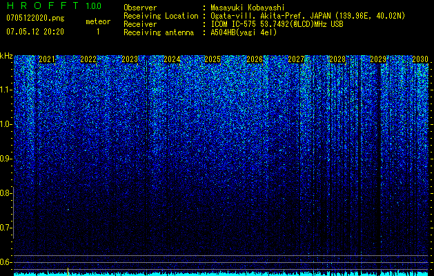Image resolution: width=434 pixels, height=276 pixels.
Task: Click the Receiver label
Action: (140, 24)
